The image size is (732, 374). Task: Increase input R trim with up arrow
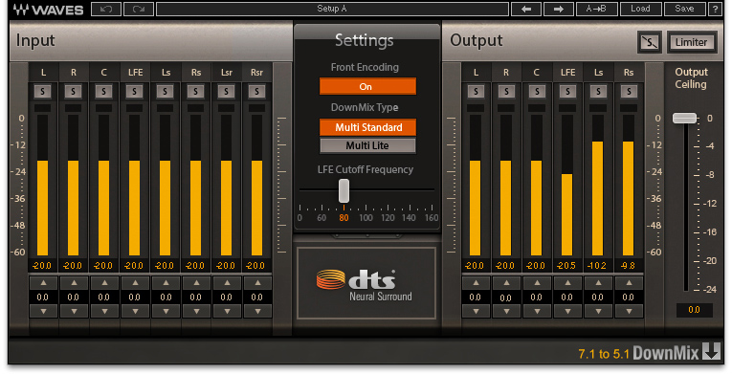point(74,283)
